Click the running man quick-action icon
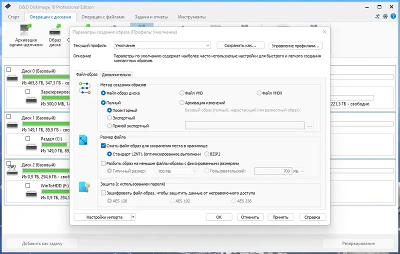 point(377,16)
